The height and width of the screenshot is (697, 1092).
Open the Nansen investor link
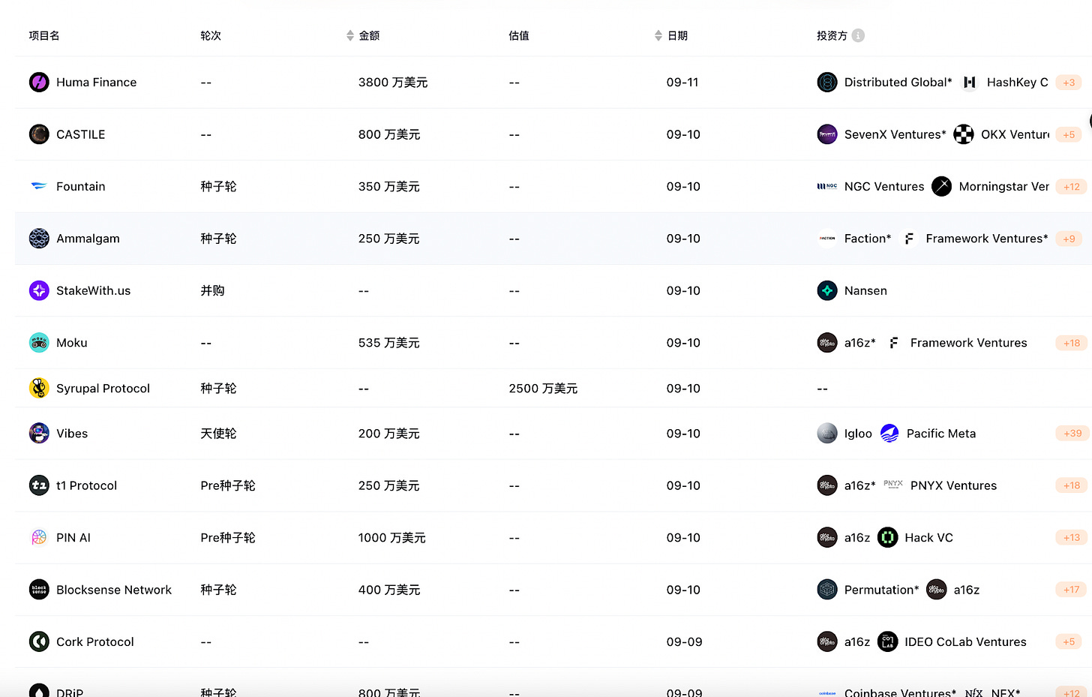pos(865,290)
